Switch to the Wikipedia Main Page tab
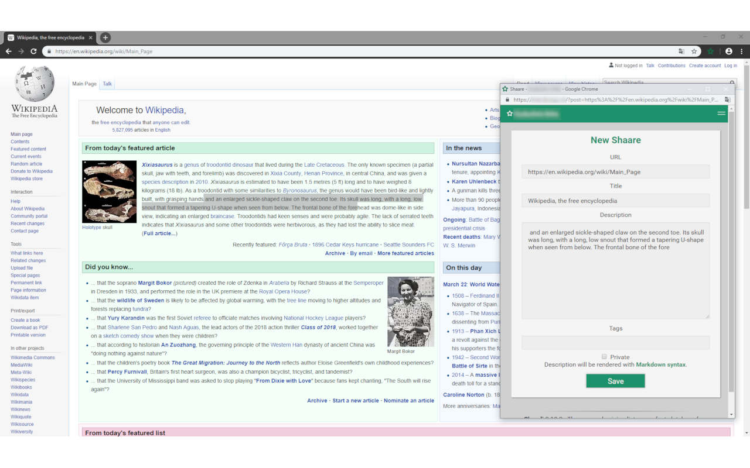Viewport: 750px width, 468px height. click(84, 84)
